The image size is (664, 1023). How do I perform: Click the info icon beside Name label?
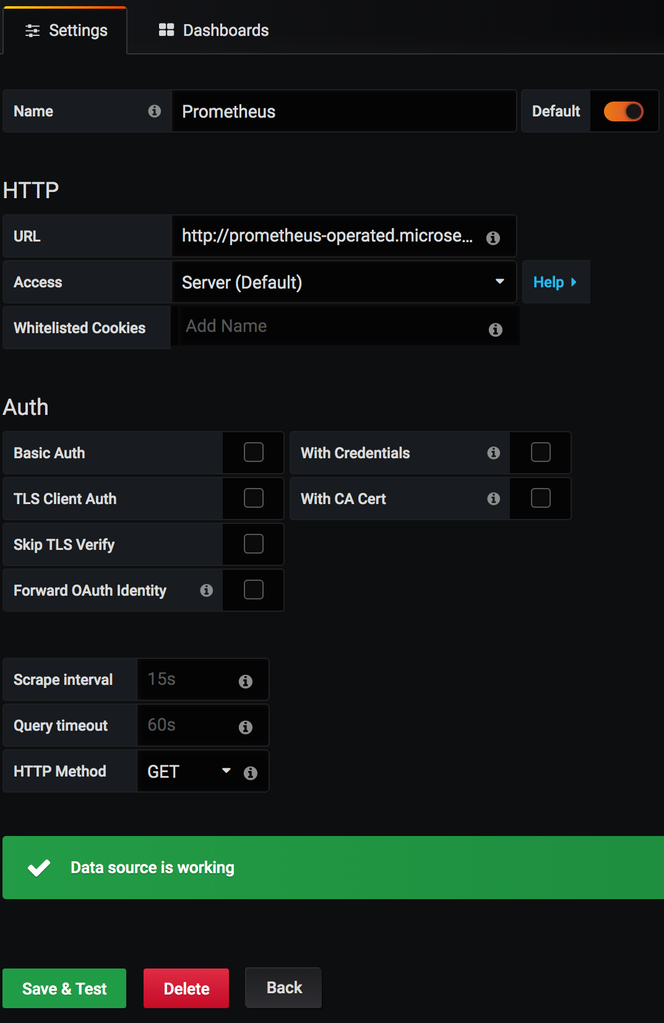(155, 111)
